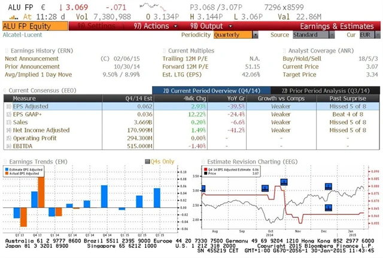Click the chart event marker in December
The height and width of the screenshot is (258, 383).
329,186
